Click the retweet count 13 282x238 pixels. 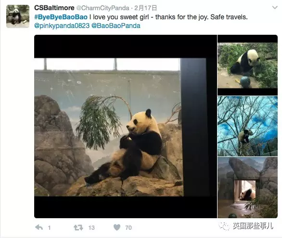91,228
